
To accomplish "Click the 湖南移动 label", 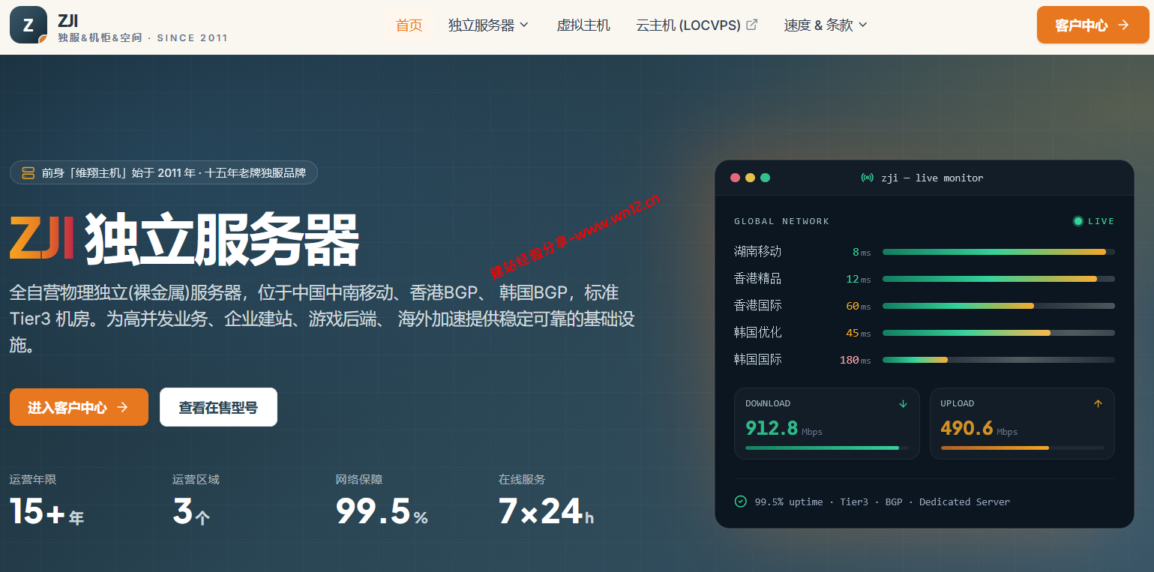I will tap(757, 251).
